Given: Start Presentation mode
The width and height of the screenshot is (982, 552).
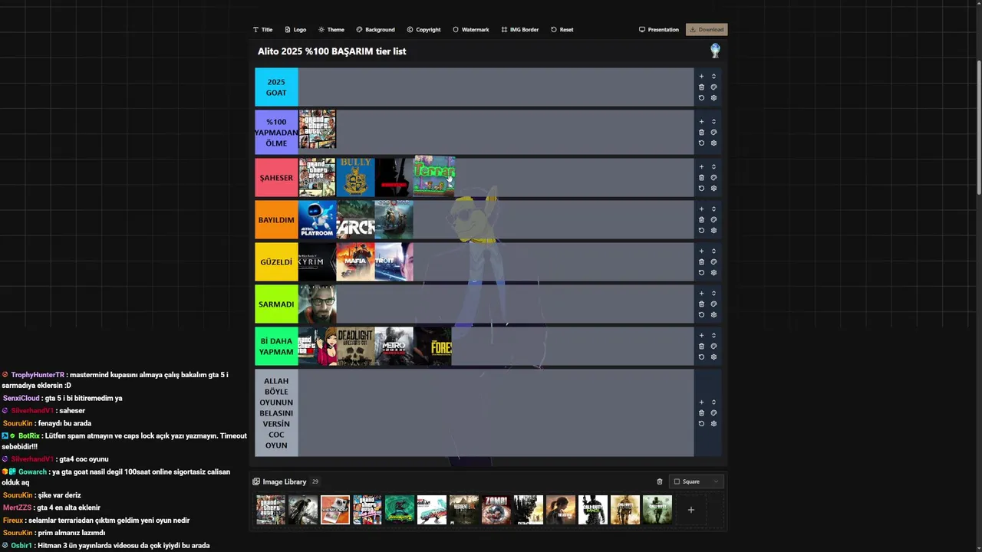Looking at the screenshot, I should 659,30.
